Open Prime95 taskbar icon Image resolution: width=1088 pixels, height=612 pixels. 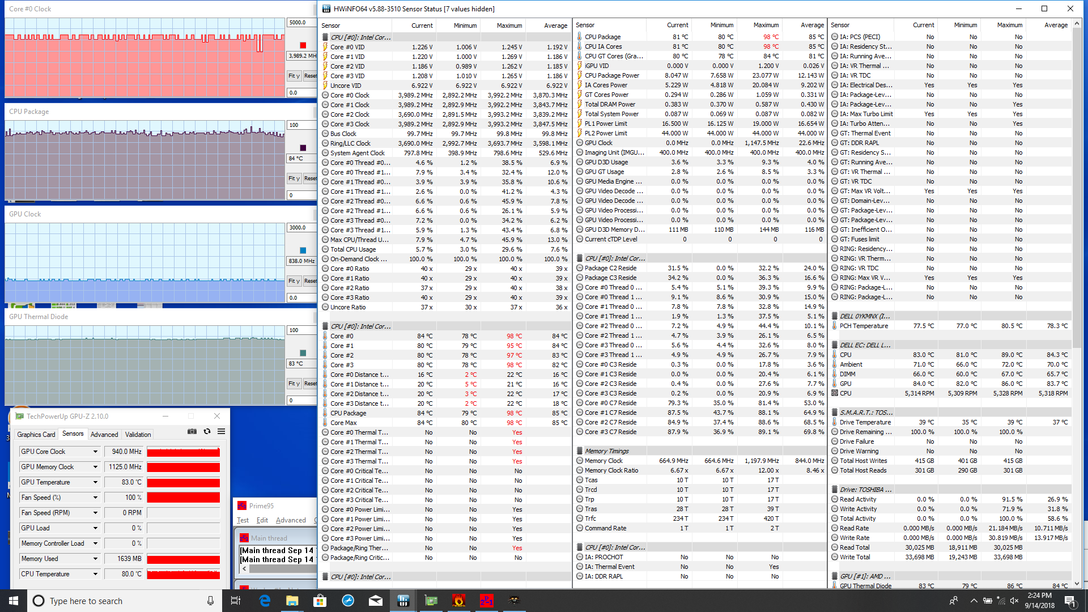coord(487,601)
